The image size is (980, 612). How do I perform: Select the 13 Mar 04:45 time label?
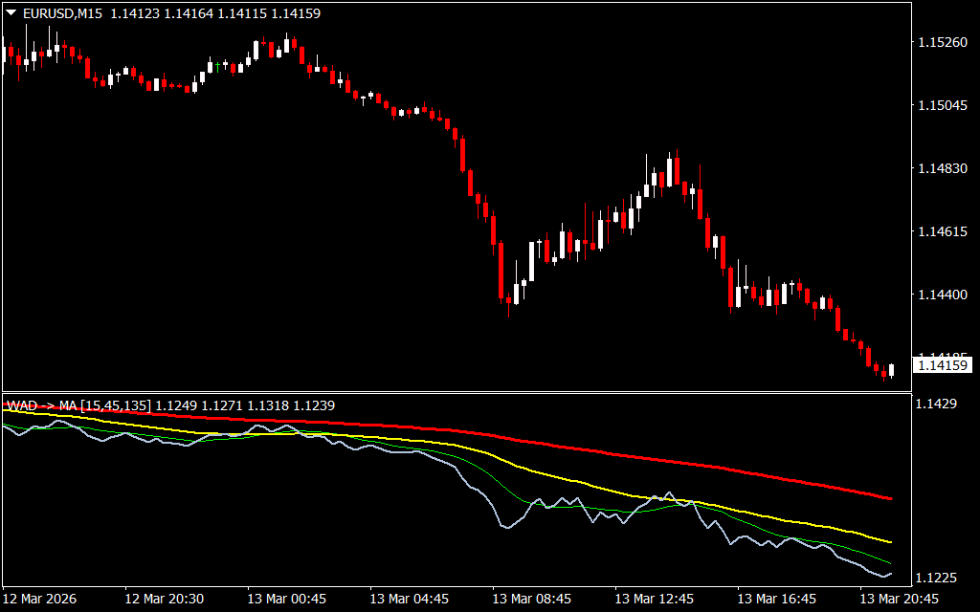410,599
